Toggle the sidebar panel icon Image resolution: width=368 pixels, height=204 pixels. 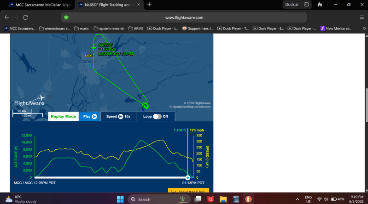[306, 5]
